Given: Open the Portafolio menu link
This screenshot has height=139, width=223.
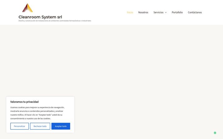Looking at the screenshot, I should click(177, 12).
